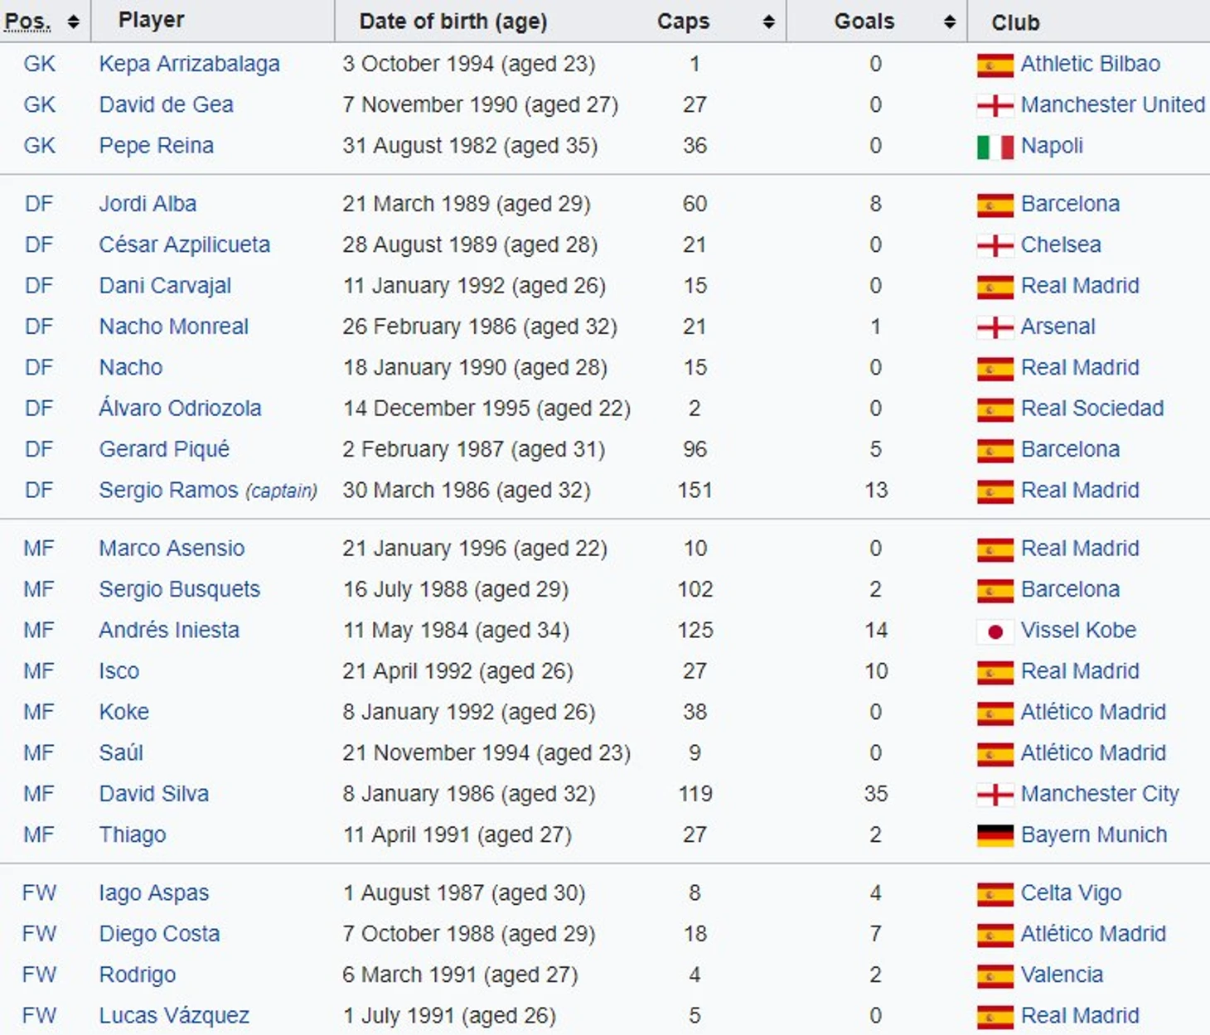Open Sergio Ramos player link
This screenshot has width=1210, height=1035.
click(168, 491)
